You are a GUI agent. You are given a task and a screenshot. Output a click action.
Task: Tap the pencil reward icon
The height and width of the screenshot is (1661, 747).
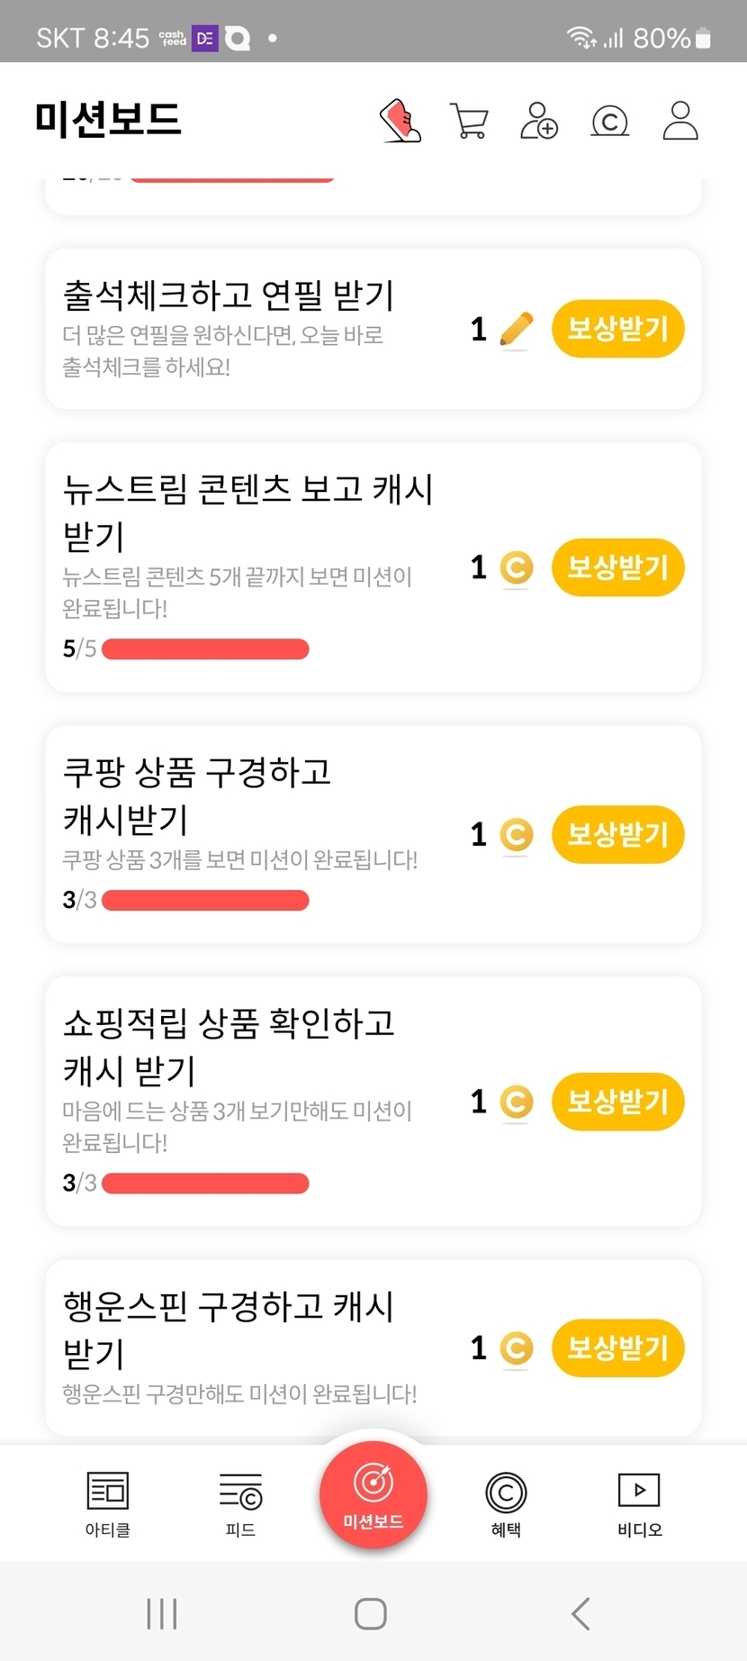[516, 330]
